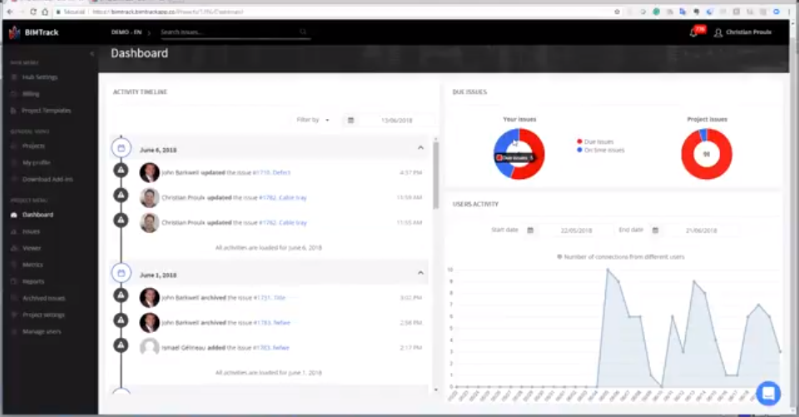
Task: Click the Search issues input field
Action: tap(228, 32)
